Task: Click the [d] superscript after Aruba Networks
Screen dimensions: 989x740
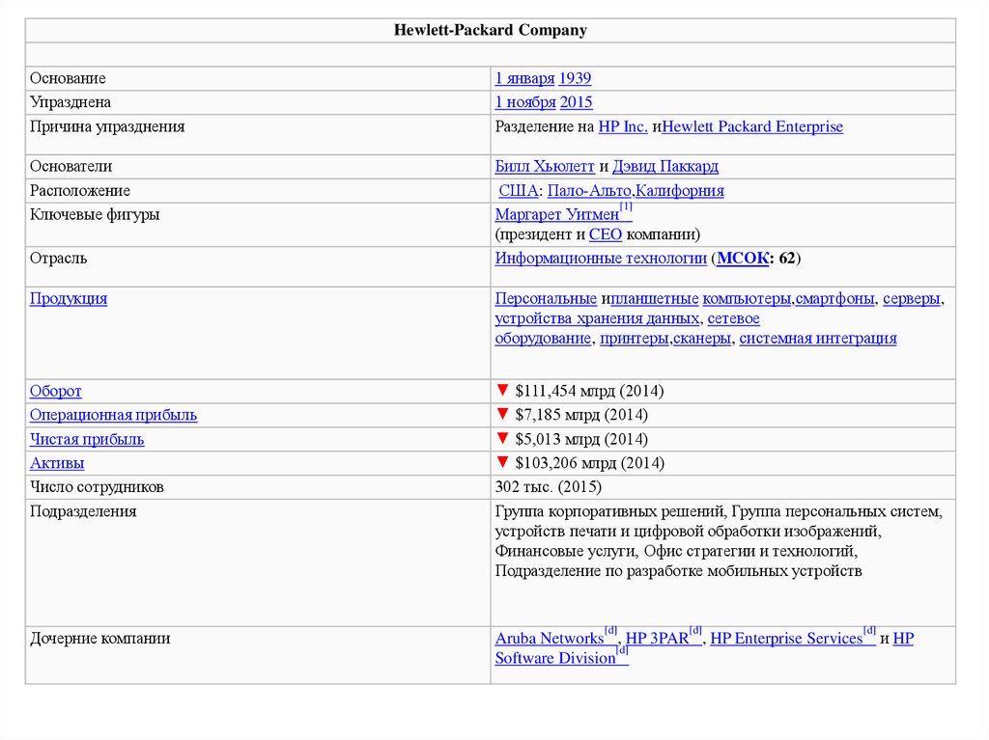Action: (610, 632)
